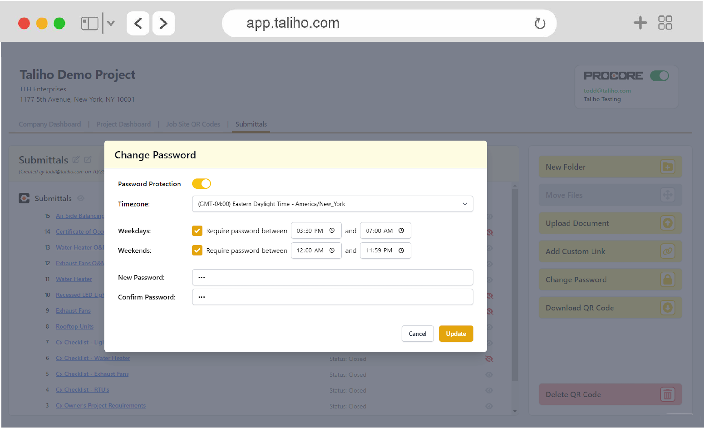Open the tab overview grid icon
704x428 pixels.
(665, 23)
